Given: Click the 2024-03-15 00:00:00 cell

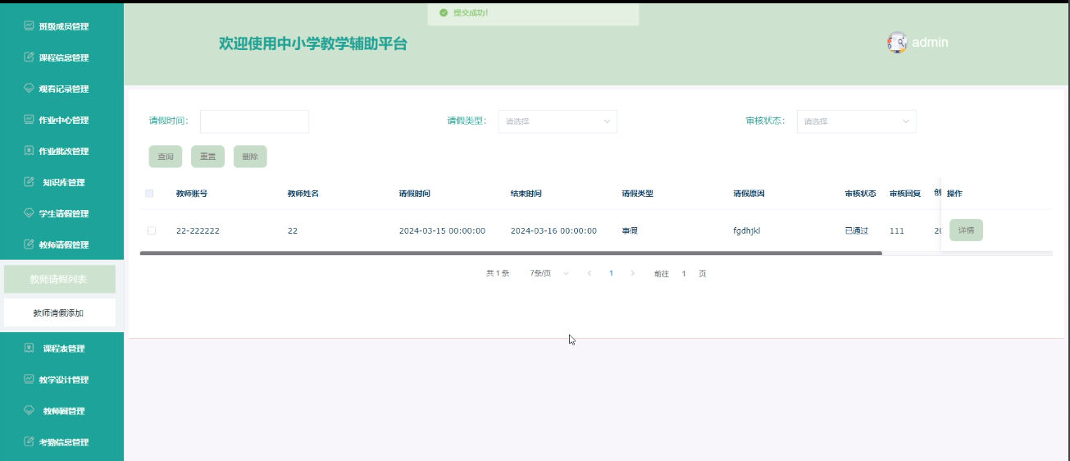Looking at the screenshot, I should pos(442,230).
